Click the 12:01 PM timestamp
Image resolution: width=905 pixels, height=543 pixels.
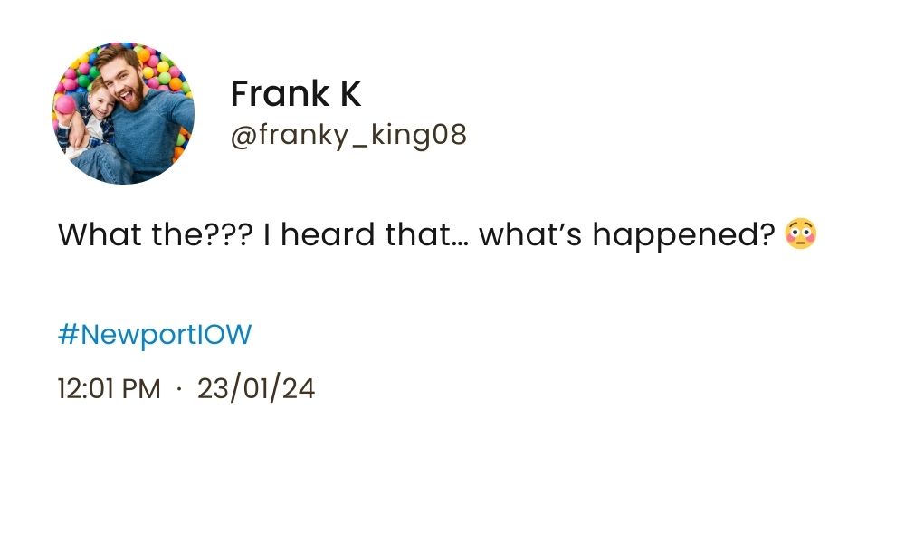point(109,389)
